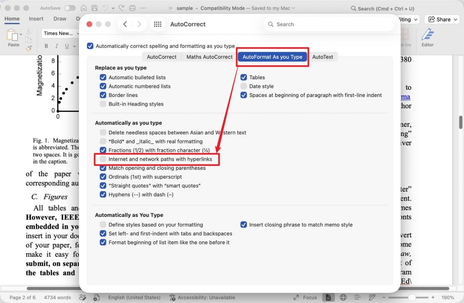
Task: Switch to the AutoText tab
Action: coord(323,57)
